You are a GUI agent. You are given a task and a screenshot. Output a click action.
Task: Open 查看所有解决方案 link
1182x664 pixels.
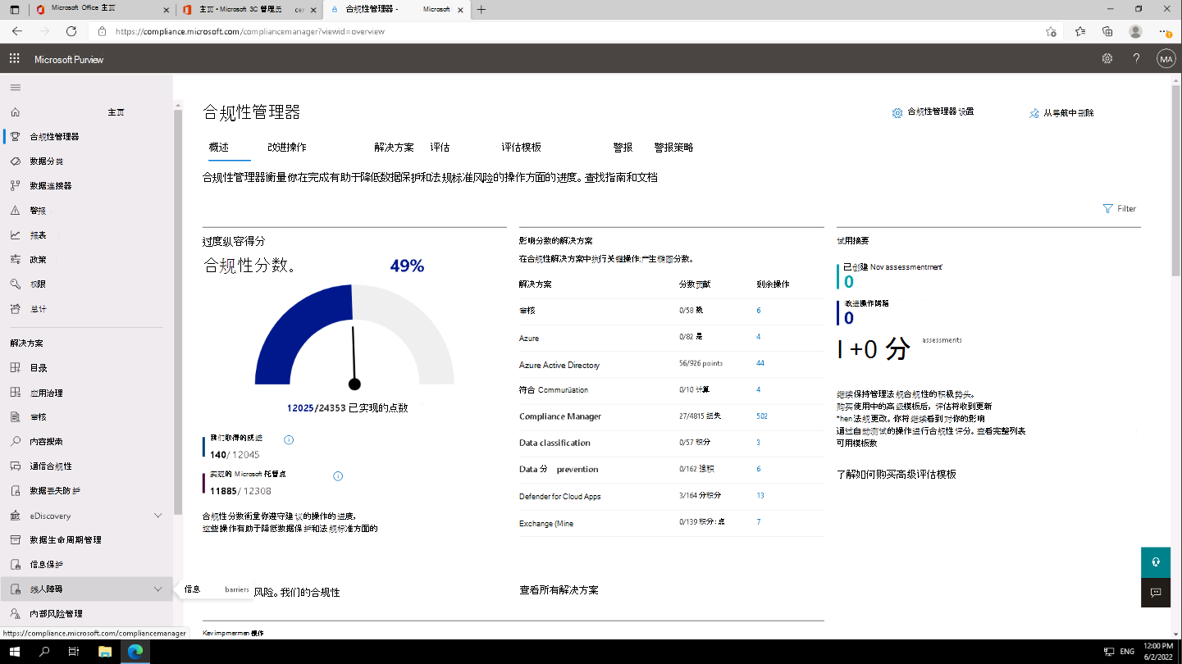559,590
